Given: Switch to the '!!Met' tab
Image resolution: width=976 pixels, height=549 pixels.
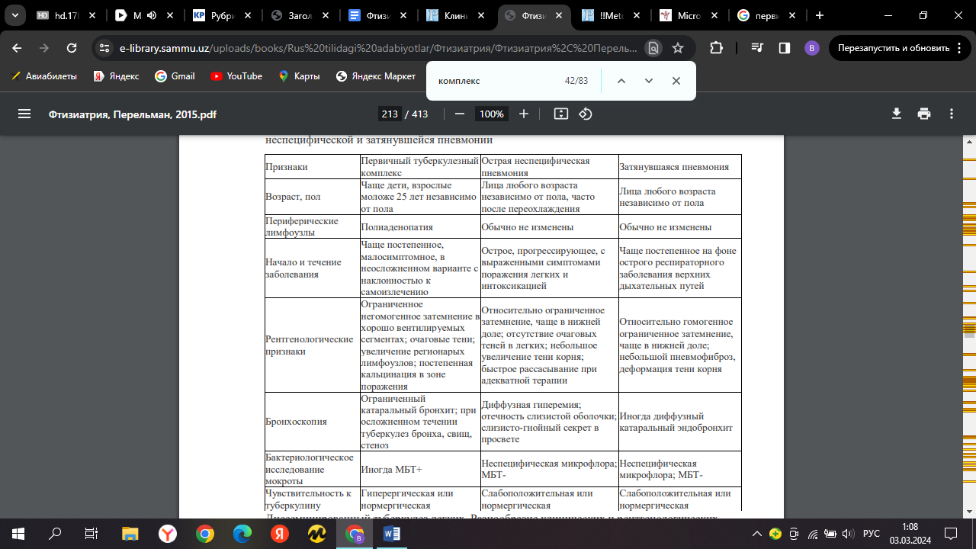Looking at the screenshot, I should click(x=609, y=15).
